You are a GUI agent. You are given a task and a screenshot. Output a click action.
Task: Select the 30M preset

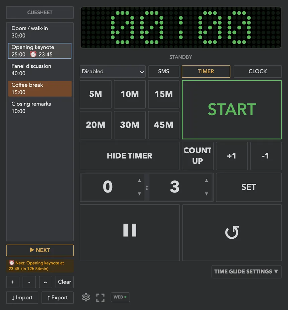point(130,125)
